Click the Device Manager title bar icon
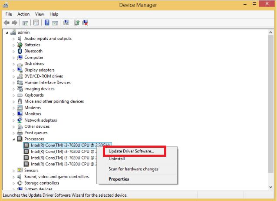 6,5
